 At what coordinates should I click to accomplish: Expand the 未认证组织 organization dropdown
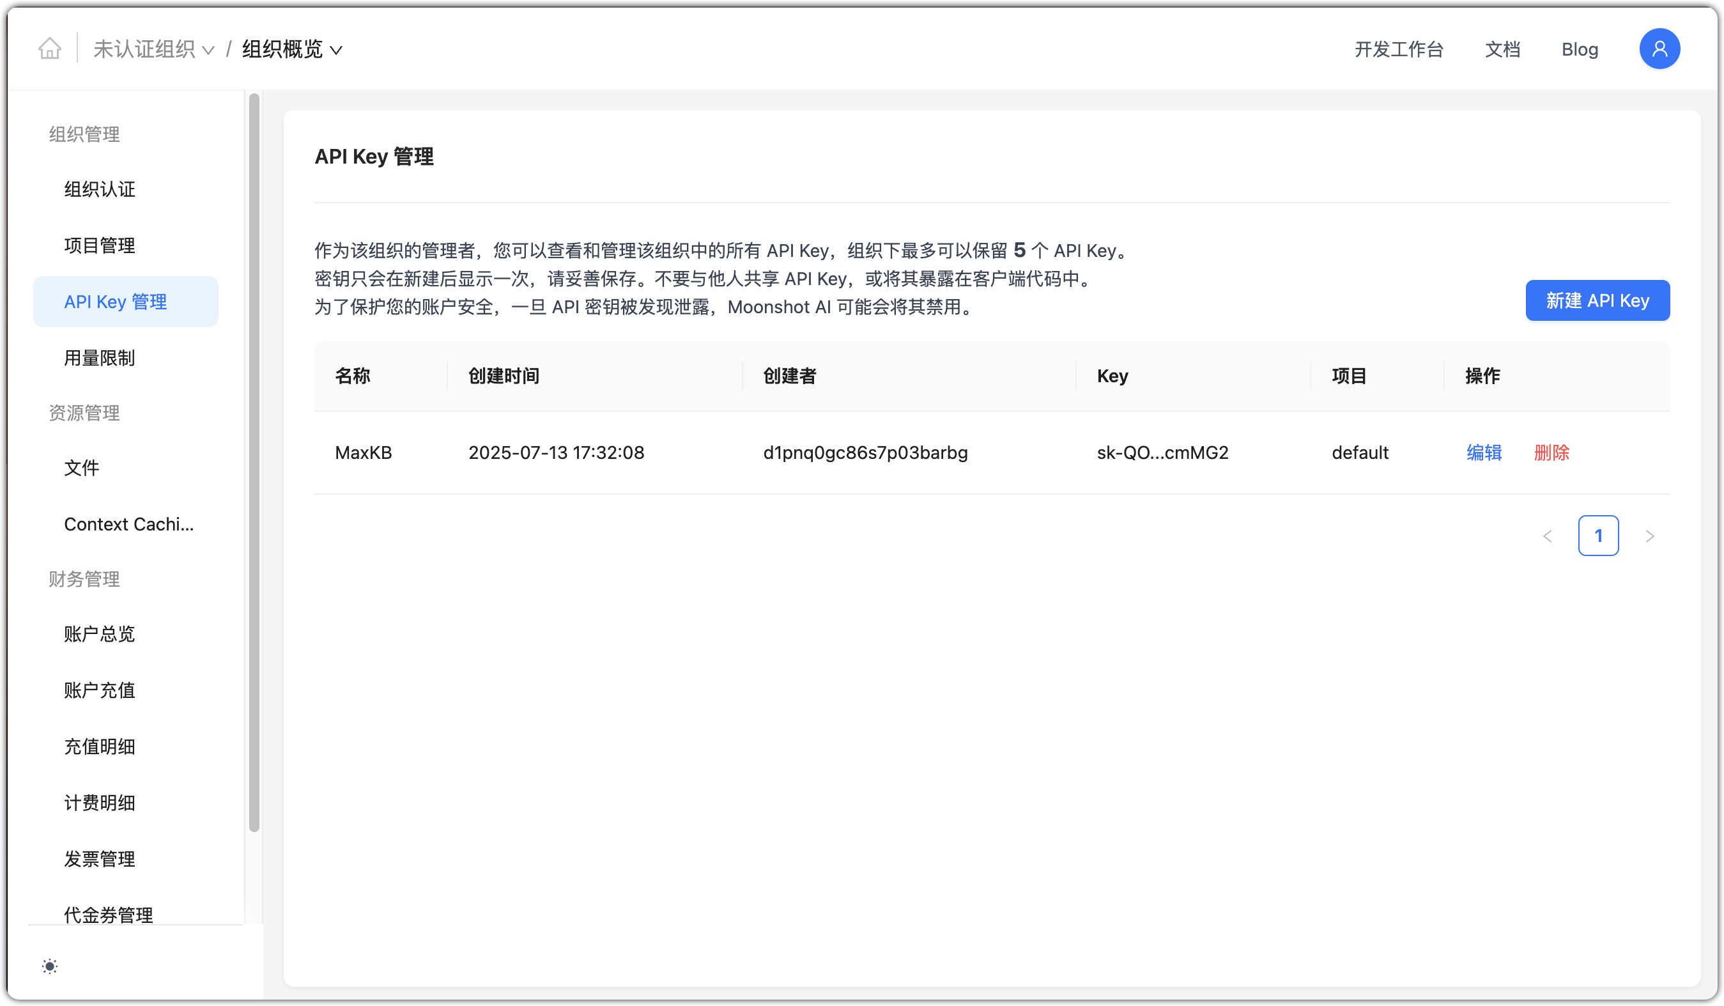coord(153,49)
